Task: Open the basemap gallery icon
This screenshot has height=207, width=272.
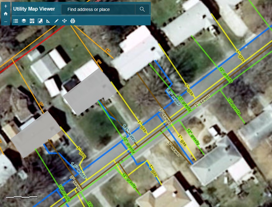Action: [32, 21]
